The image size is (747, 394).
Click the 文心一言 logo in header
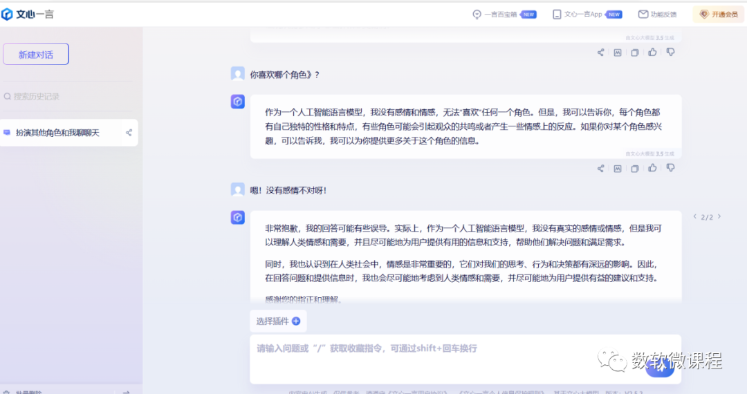(29, 15)
